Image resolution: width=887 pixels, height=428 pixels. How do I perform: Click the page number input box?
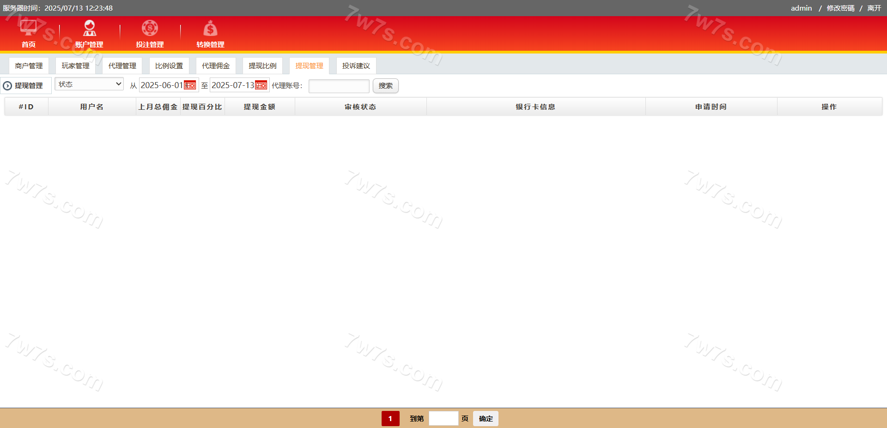pyautogui.click(x=443, y=418)
